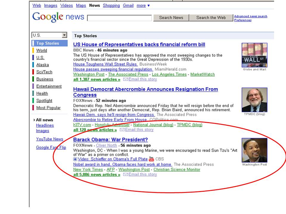Open 'all 5,886 news articles' link
Image resolution: width=286 pixels, height=214 pixels.
pyautogui.click(x=97, y=175)
